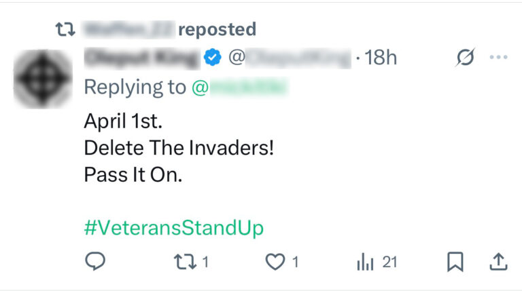Click the "reposted" label text

click(217, 29)
